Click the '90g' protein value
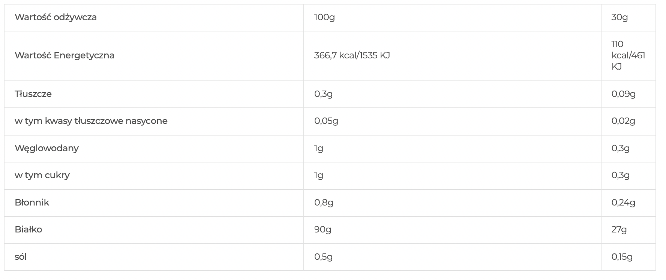The width and height of the screenshot is (666, 280). [x=322, y=229]
